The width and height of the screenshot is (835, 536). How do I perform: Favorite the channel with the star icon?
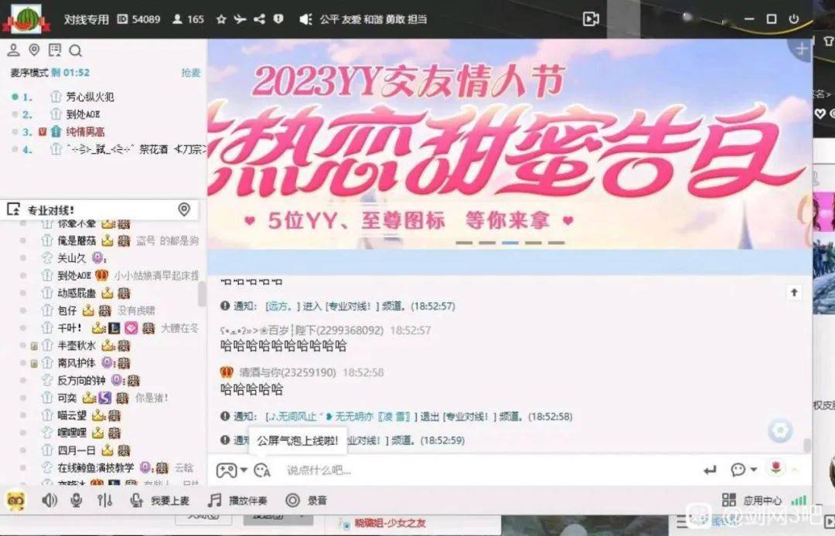point(222,19)
